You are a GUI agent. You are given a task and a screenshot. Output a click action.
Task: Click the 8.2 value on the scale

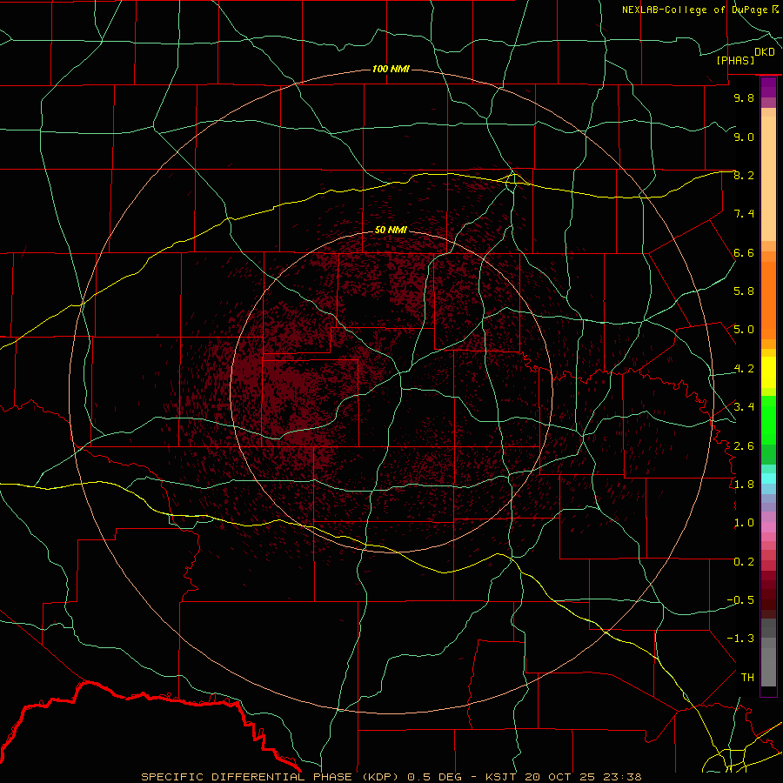coord(744,175)
